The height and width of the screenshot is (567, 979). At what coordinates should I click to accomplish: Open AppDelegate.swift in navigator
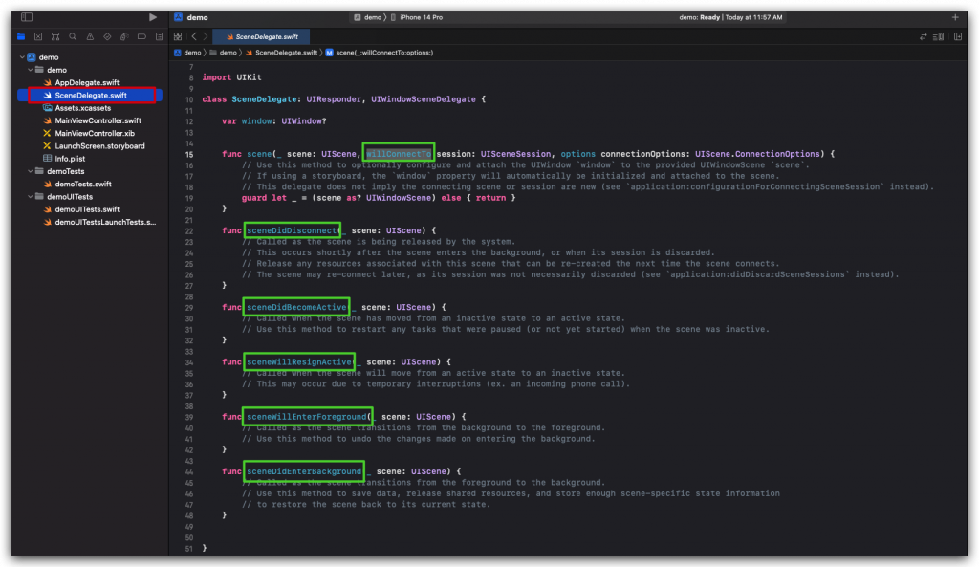tap(87, 82)
